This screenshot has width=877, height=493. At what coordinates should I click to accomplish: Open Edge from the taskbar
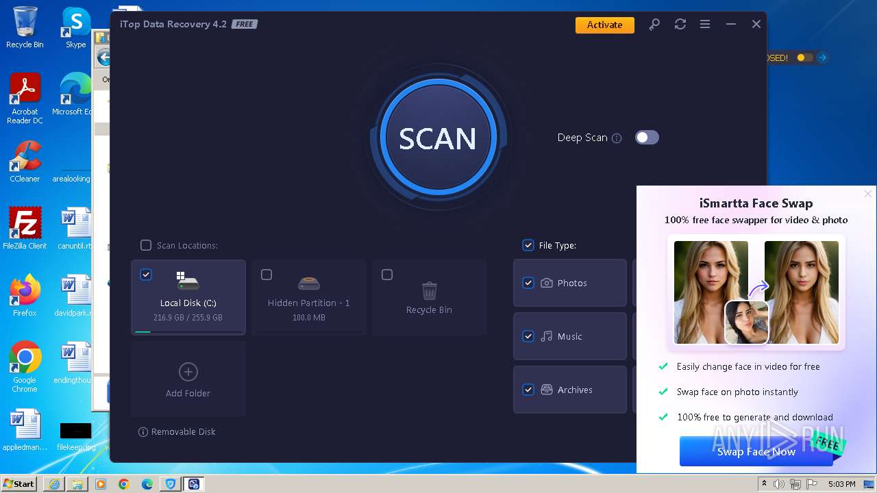(x=147, y=484)
